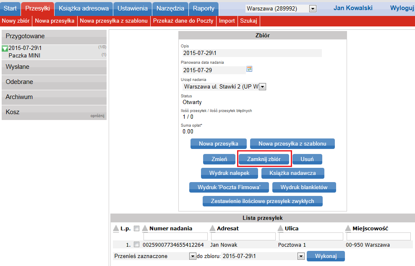
Task: Click the Jan Kowalski user link
Action: tap(353, 8)
